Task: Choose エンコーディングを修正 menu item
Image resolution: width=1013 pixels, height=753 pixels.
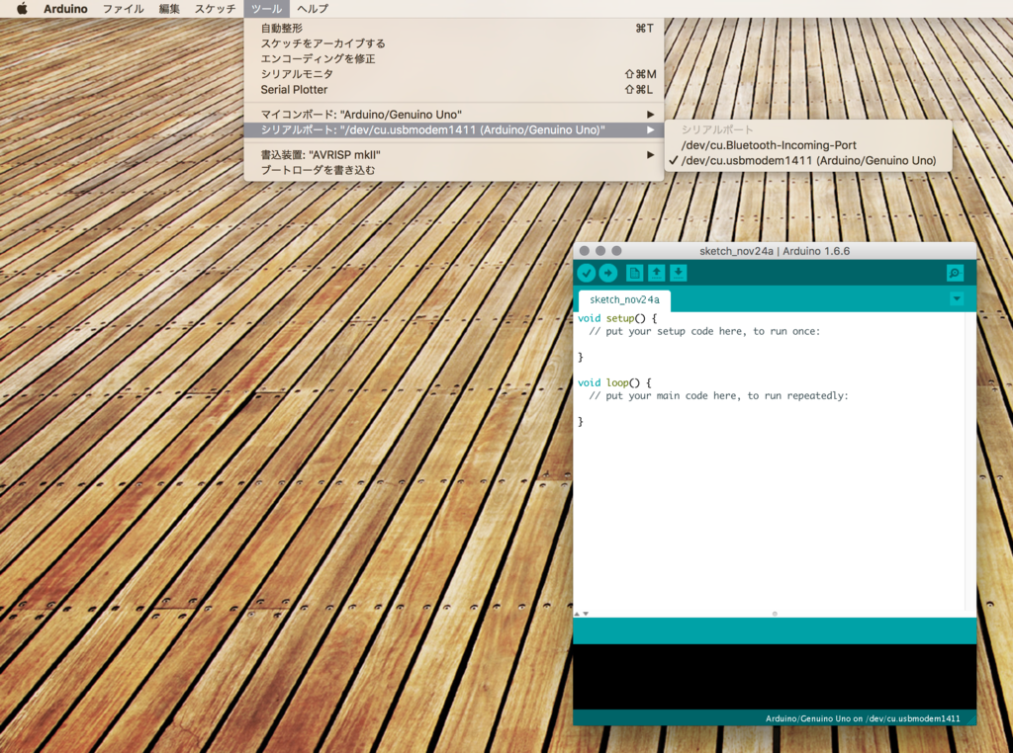Action: pos(453,58)
